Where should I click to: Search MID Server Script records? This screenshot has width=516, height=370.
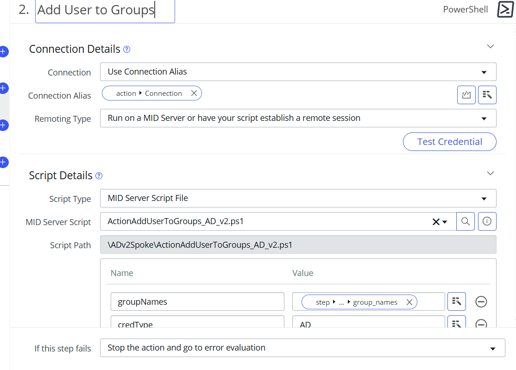pyautogui.click(x=466, y=221)
